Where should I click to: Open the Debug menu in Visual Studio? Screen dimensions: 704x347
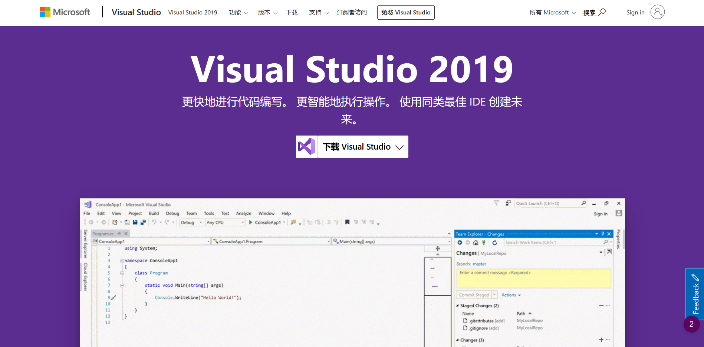[172, 213]
